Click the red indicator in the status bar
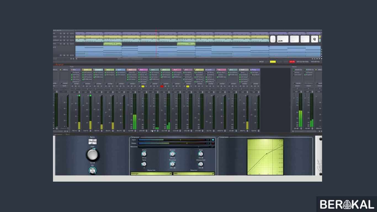The width and height of the screenshot is (377, 212). click(292, 62)
